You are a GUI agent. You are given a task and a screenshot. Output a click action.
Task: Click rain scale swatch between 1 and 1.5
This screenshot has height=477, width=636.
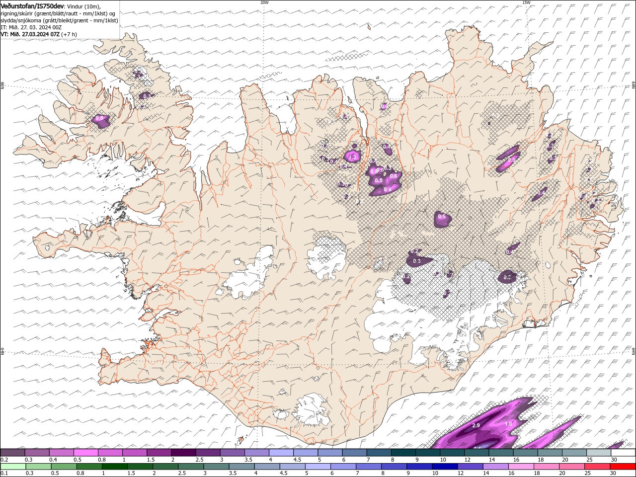click(x=116, y=467)
